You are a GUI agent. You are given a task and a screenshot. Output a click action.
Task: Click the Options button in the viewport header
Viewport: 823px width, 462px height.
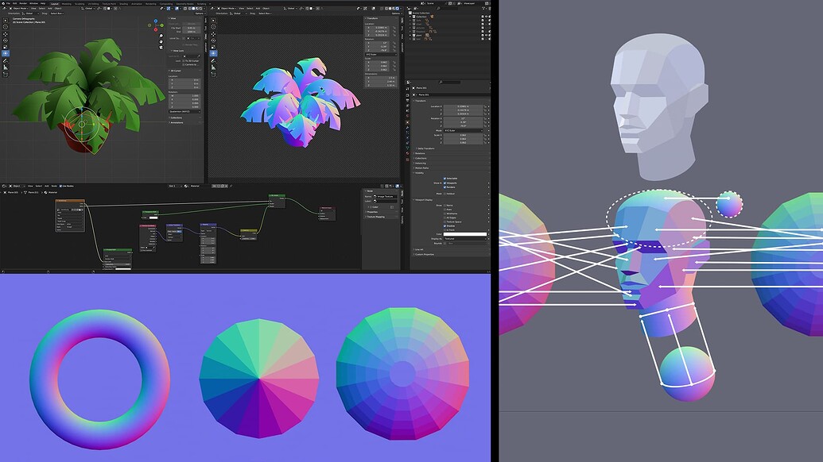pos(199,13)
